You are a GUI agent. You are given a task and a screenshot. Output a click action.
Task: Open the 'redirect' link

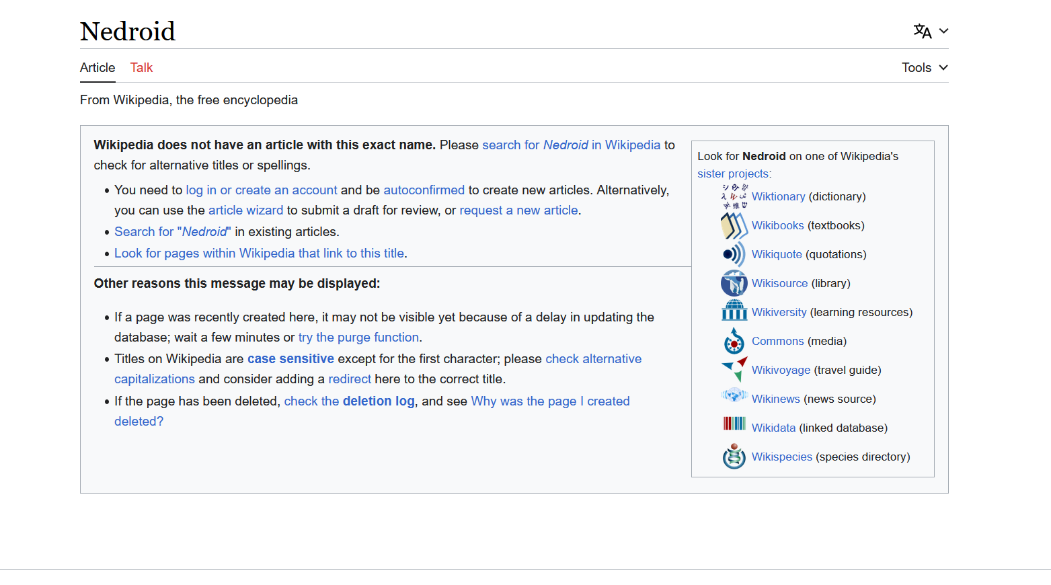click(350, 379)
